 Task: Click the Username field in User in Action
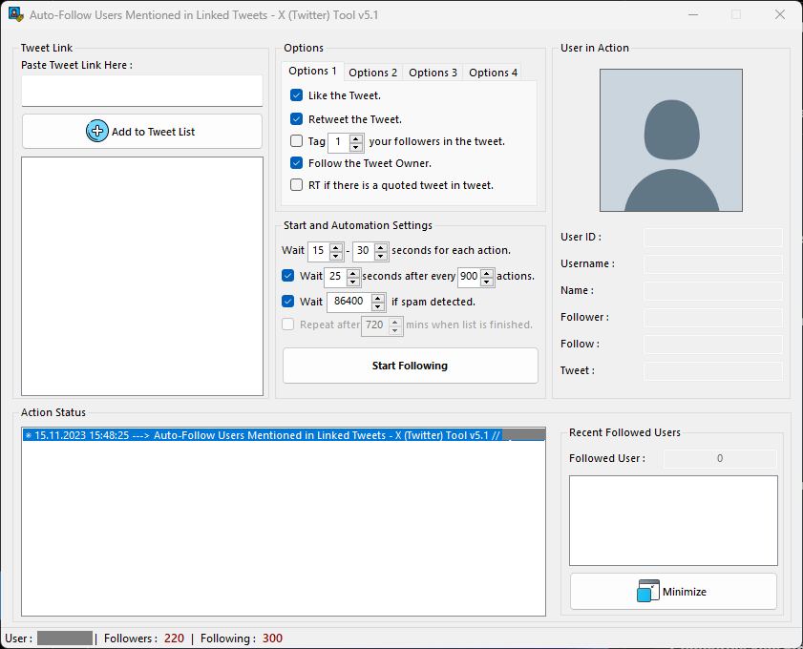[x=713, y=264]
